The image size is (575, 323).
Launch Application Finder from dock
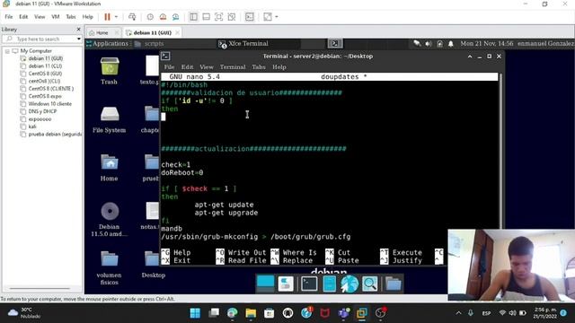[369, 284]
